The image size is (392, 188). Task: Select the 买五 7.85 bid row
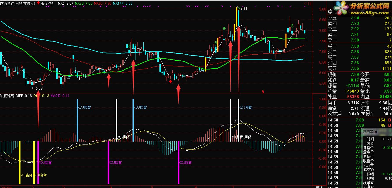tap(359, 68)
